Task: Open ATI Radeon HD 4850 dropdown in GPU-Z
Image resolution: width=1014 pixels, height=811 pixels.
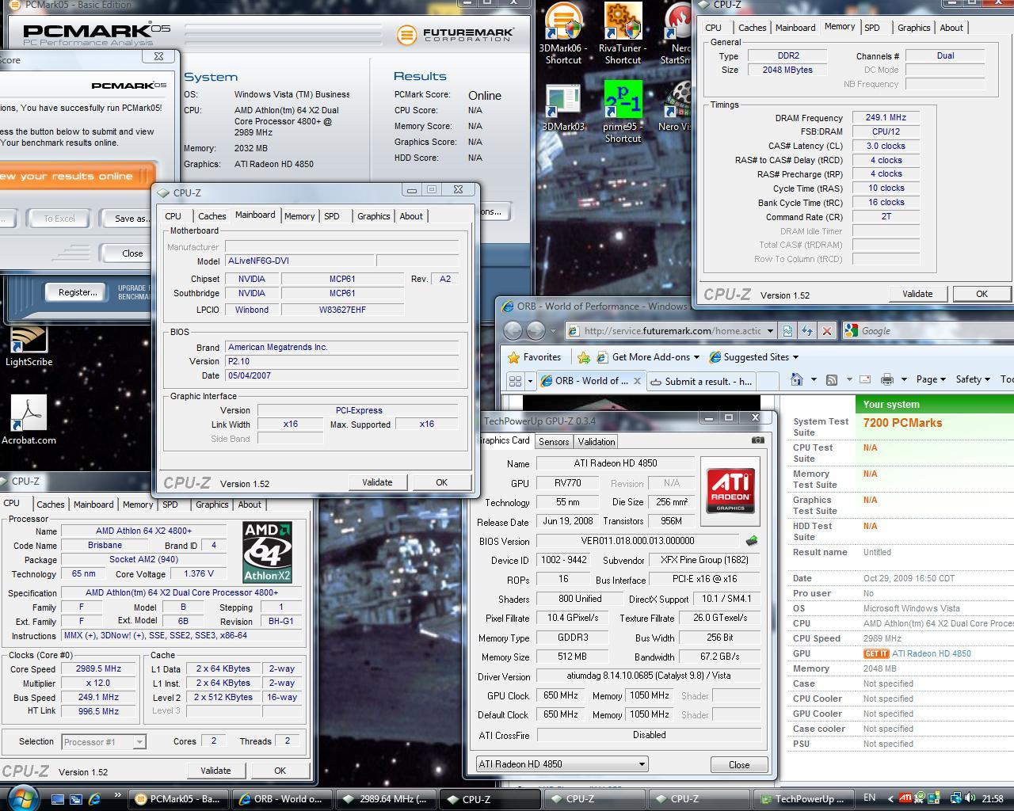Action: point(641,764)
